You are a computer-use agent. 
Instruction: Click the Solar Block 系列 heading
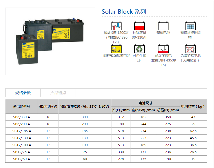coord(124,11)
